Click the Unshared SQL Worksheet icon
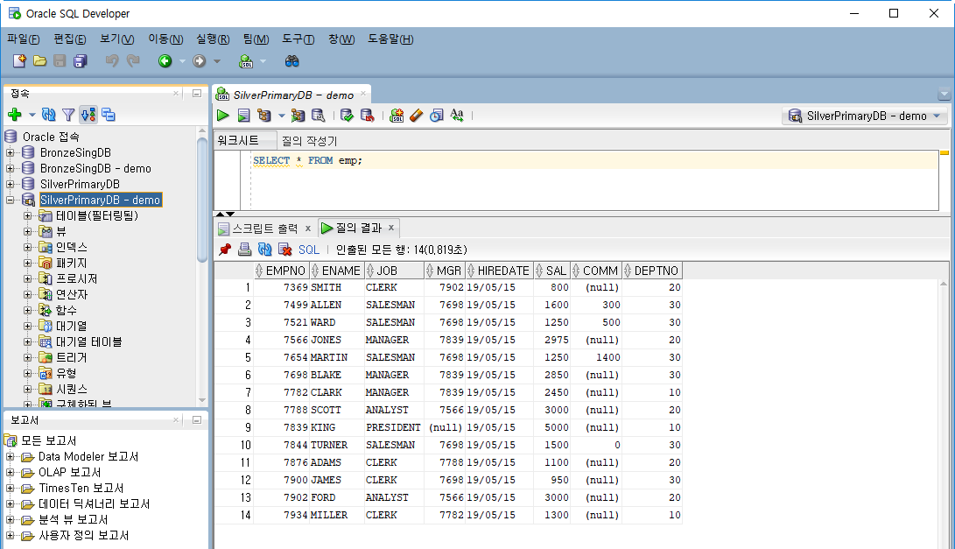This screenshot has height=549, width=955. click(x=397, y=116)
